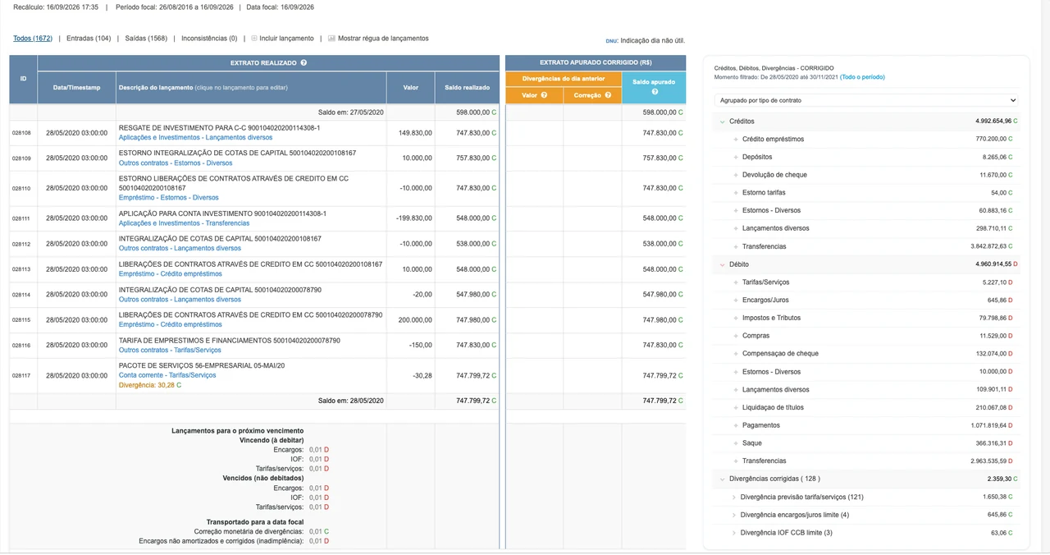1050x555 pixels.
Task: Click the plus icon before Incluir lançamento
Action: tap(254, 39)
